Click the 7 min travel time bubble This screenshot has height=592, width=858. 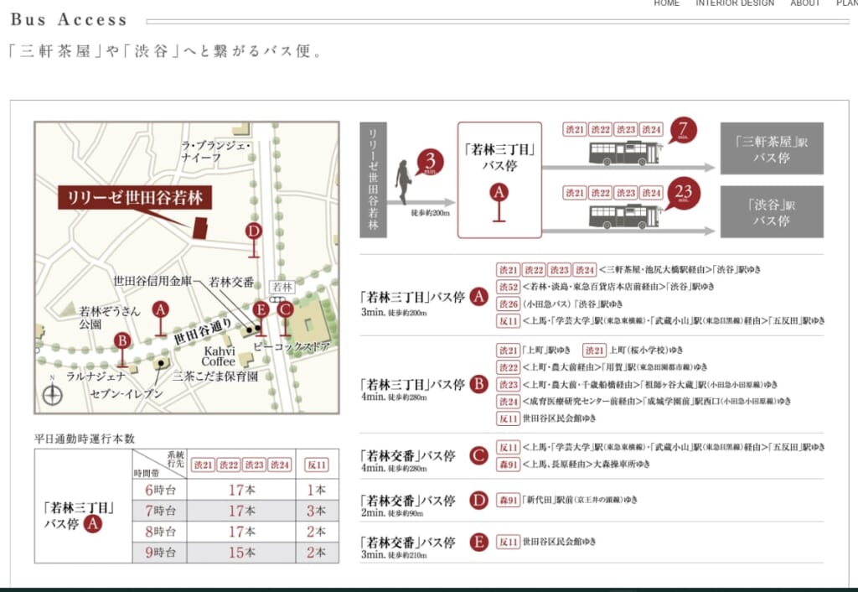pos(683,130)
